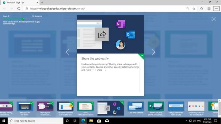This screenshot has width=221, height=124.
Task: Open the clock and date flyout
Action: 207,121
